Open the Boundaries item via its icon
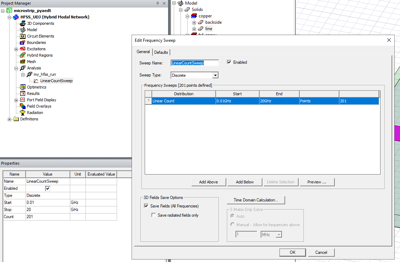 coord(22,42)
